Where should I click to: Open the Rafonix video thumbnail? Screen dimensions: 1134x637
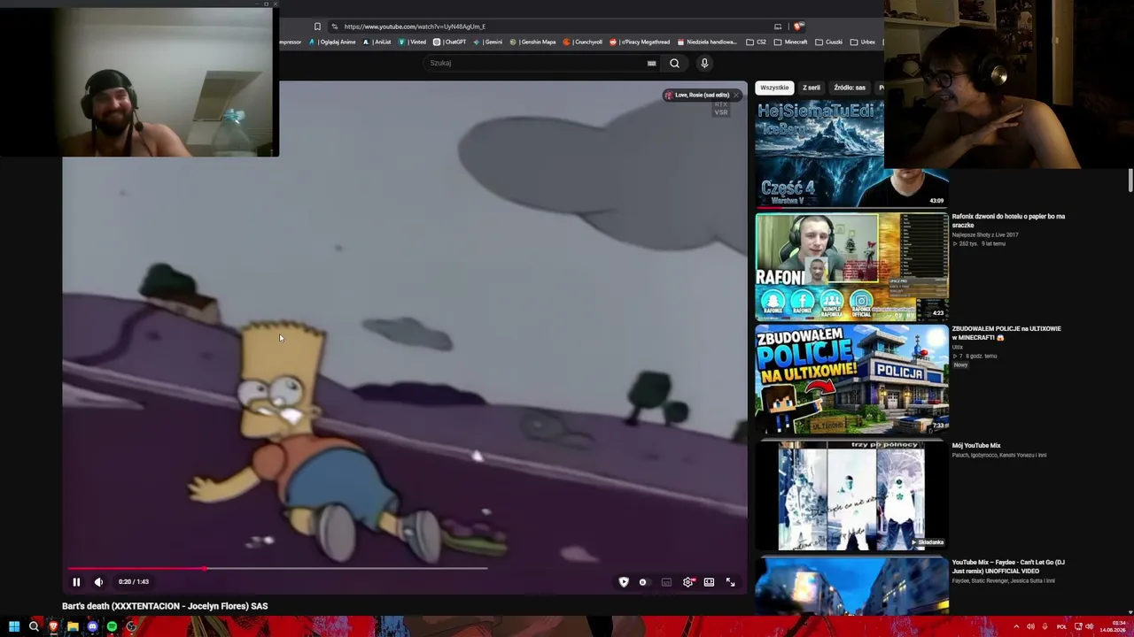tap(851, 266)
